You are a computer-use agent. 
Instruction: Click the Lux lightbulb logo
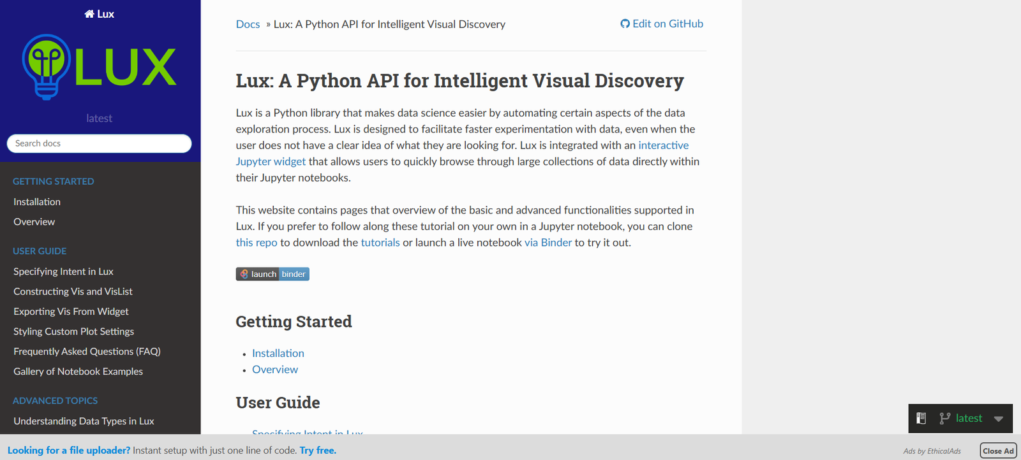coord(100,67)
